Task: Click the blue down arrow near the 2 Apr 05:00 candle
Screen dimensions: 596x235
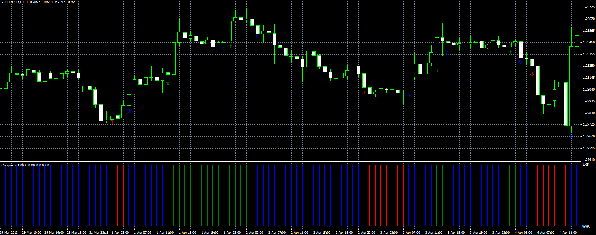Action: click(257, 36)
